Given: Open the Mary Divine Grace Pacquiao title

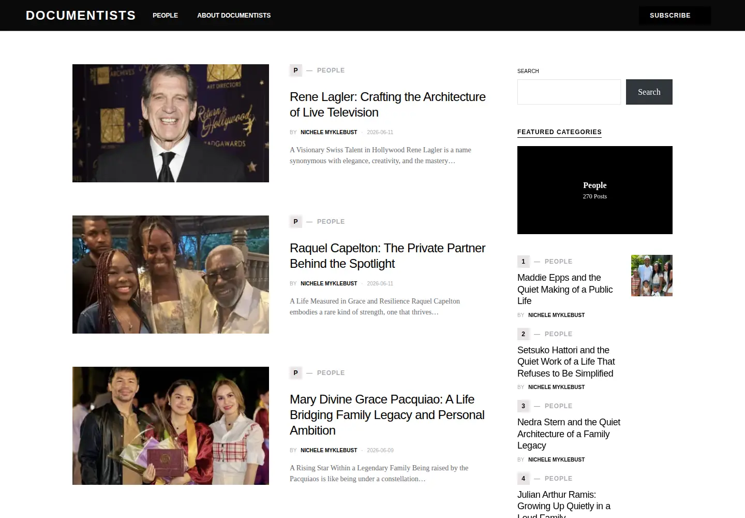Looking at the screenshot, I should tap(387, 415).
